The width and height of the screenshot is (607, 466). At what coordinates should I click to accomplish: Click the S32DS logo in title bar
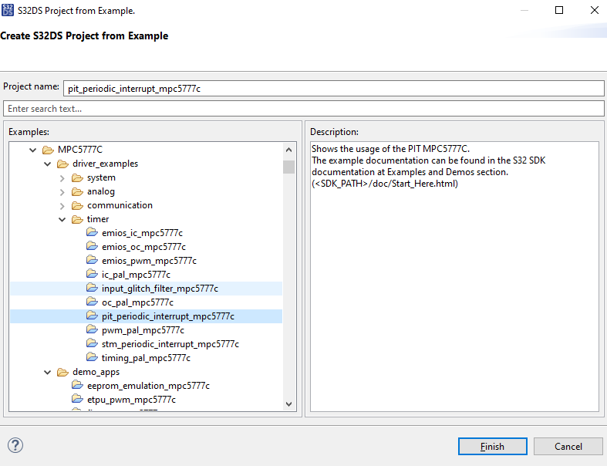click(x=8, y=10)
